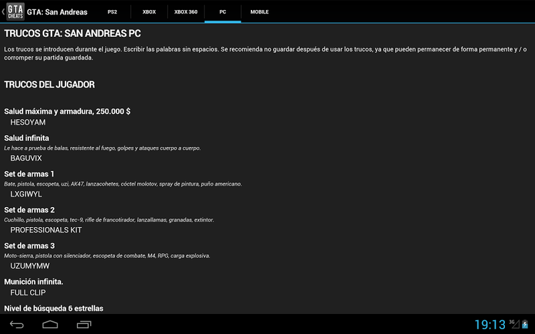The width and height of the screenshot is (535, 334).
Task: Go back using the chevron beside the logo
Action: coord(3,12)
